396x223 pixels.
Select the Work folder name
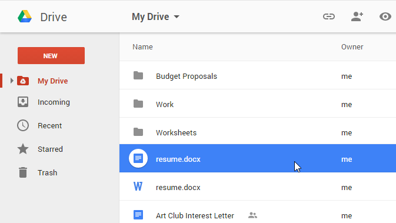(165, 105)
